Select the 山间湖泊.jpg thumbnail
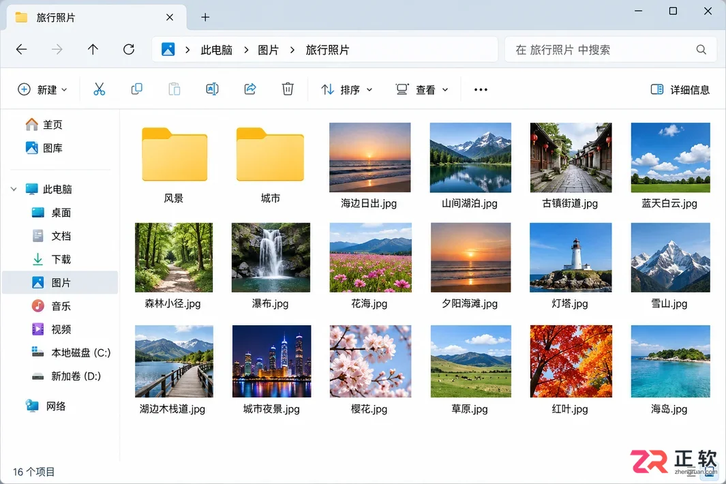Screen dimensions: 726x484 point(470,157)
